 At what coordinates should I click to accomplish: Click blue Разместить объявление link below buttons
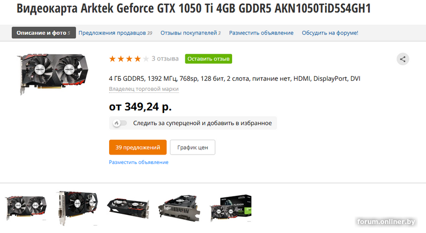138,162
